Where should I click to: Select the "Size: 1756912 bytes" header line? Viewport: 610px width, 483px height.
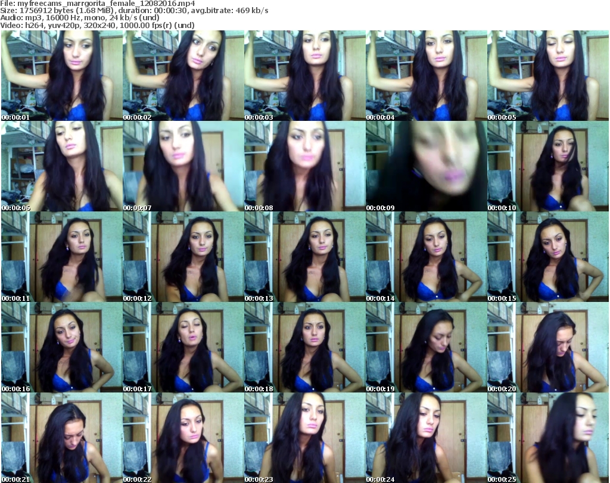tap(134, 11)
